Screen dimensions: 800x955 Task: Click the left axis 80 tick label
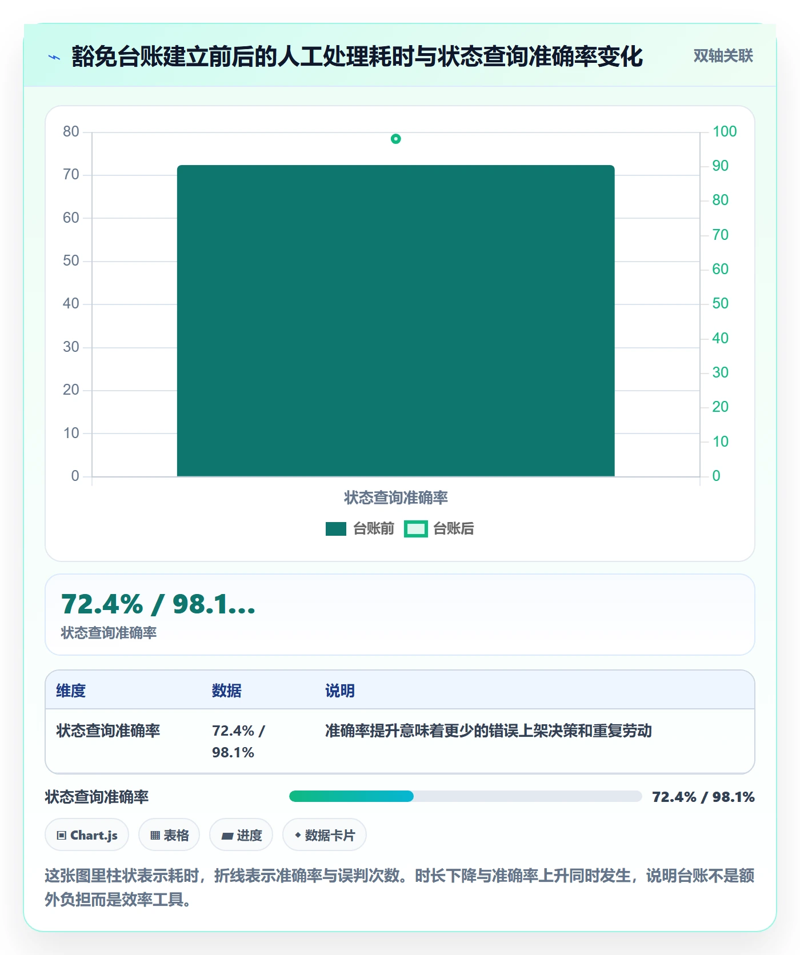point(71,131)
